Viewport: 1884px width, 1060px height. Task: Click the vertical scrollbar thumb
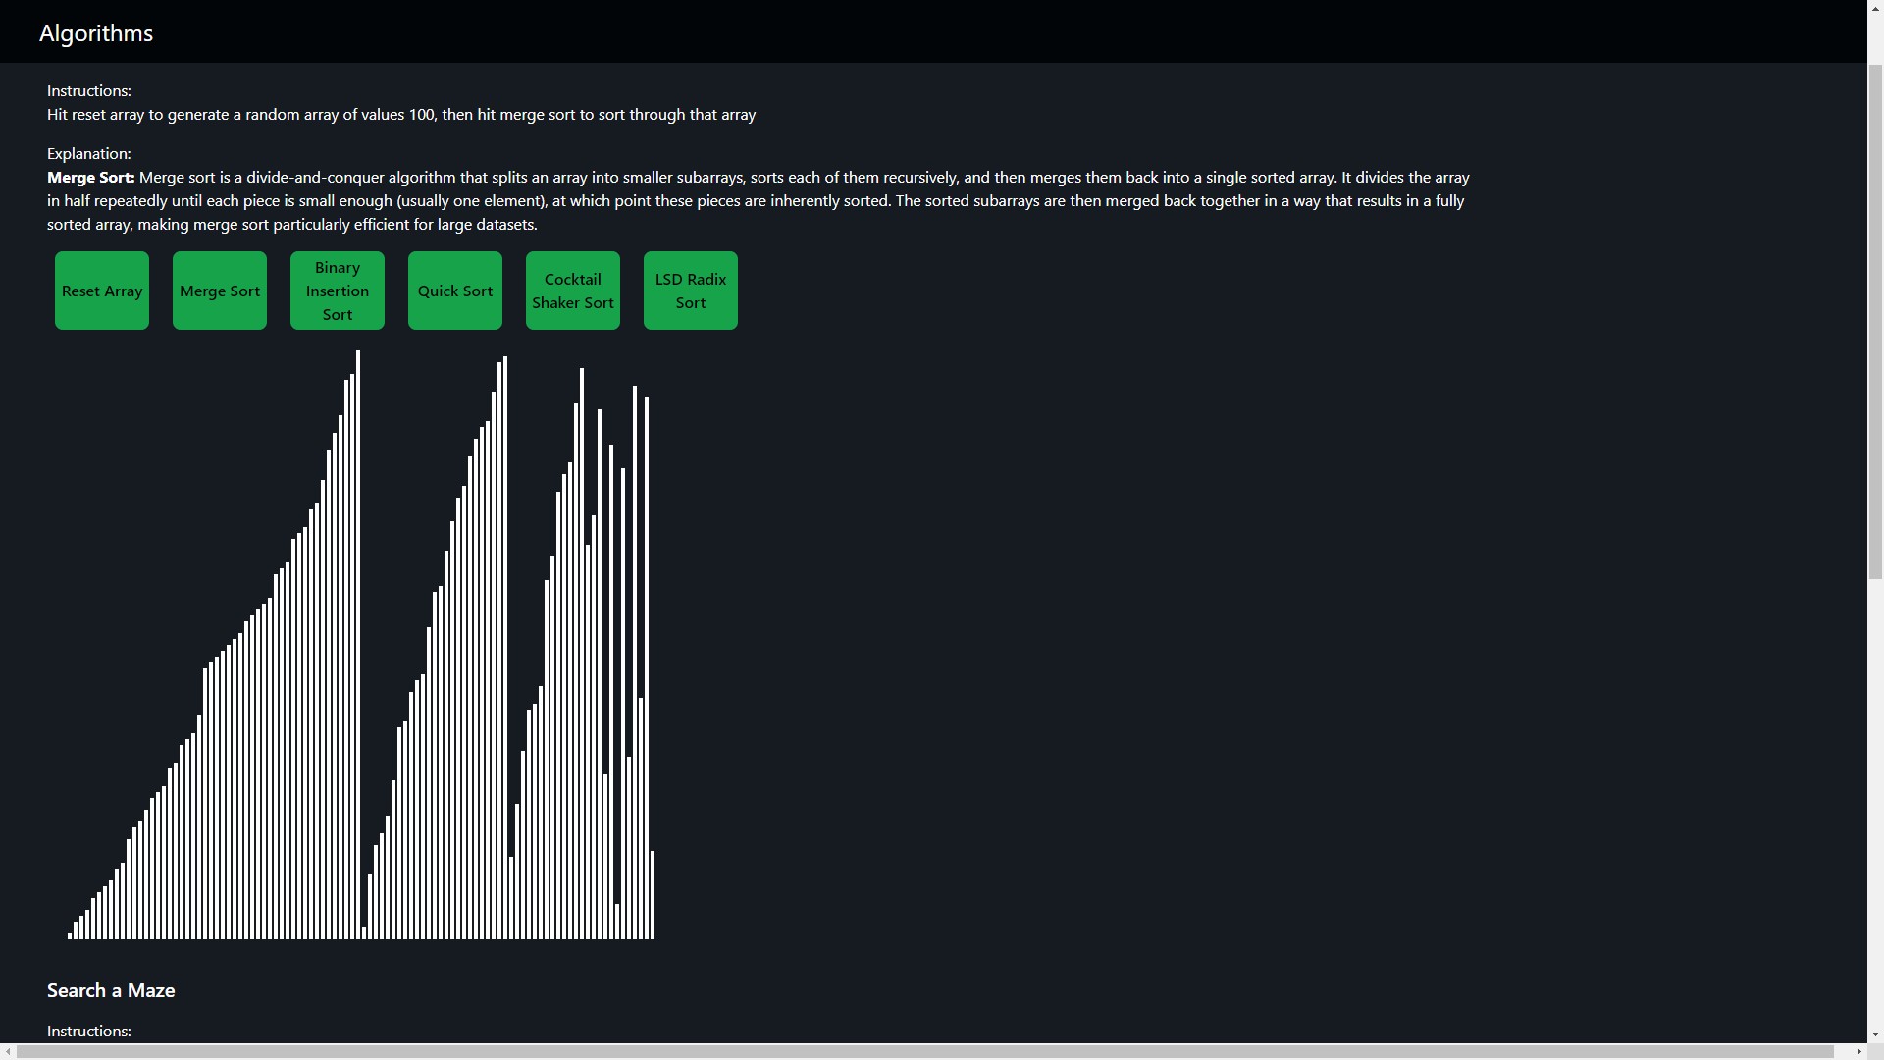[x=1875, y=324]
